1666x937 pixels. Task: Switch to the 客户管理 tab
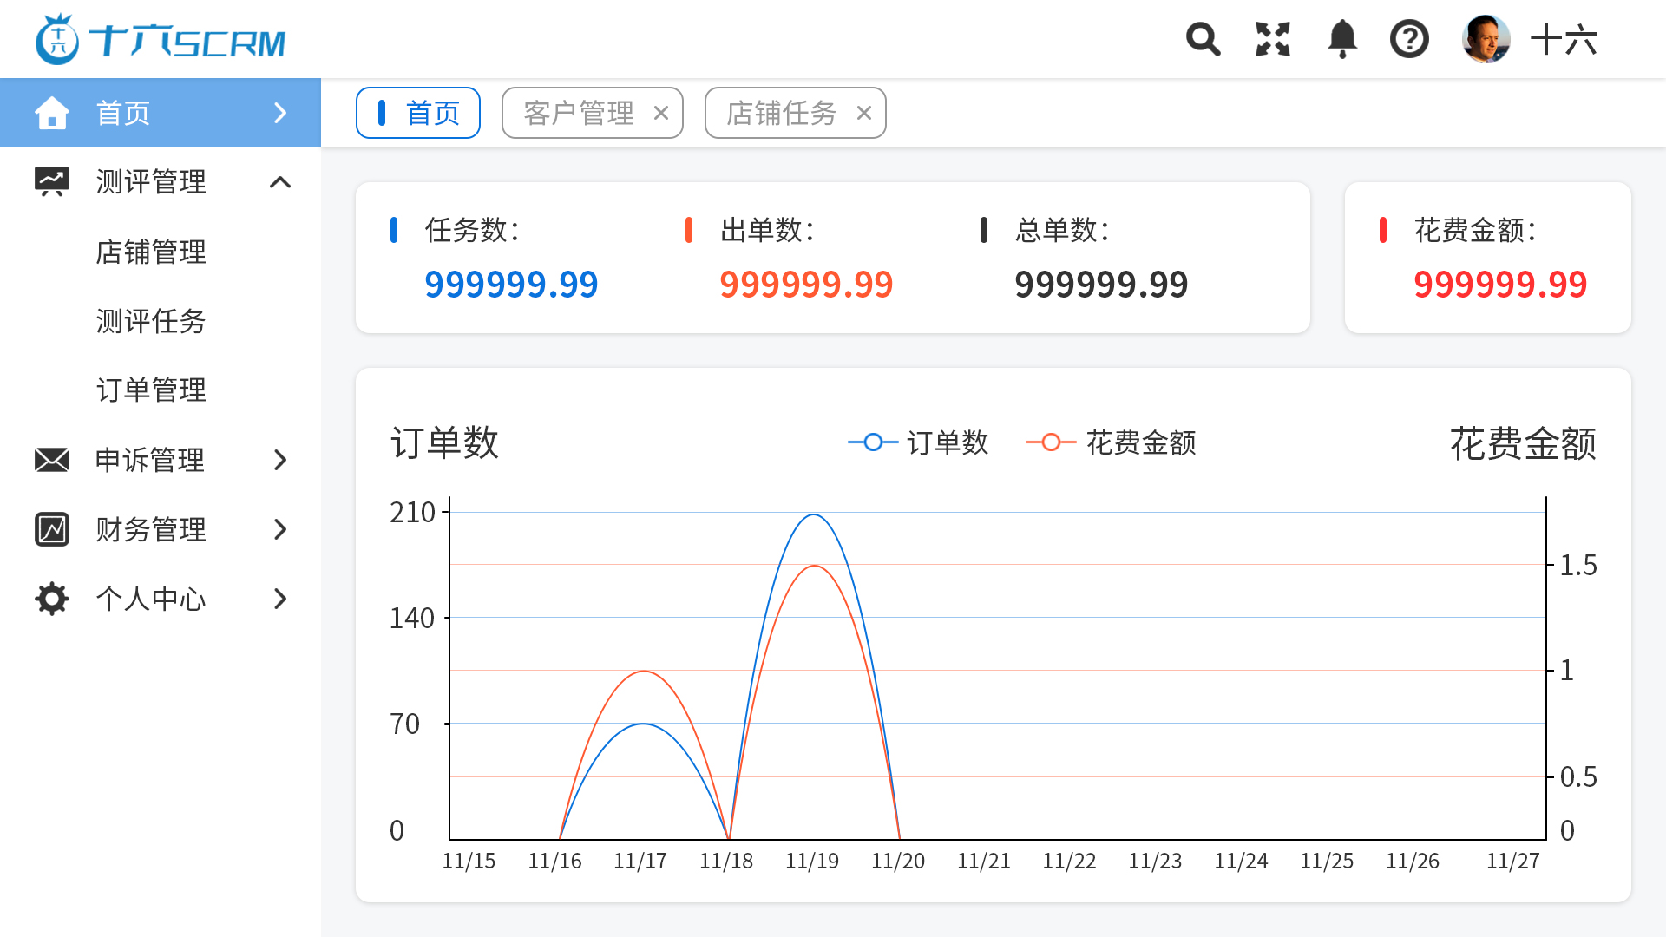[x=579, y=113]
